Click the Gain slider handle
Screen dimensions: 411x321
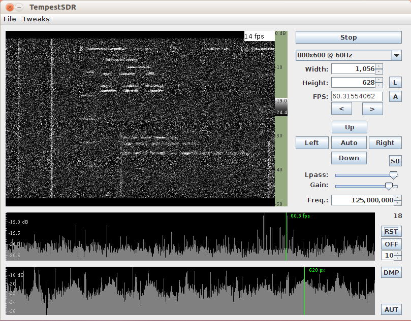pyautogui.click(x=389, y=186)
